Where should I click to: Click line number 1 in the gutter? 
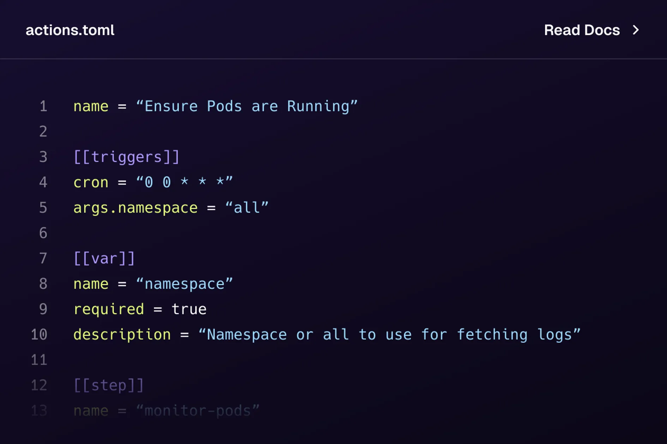(x=43, y=106)
